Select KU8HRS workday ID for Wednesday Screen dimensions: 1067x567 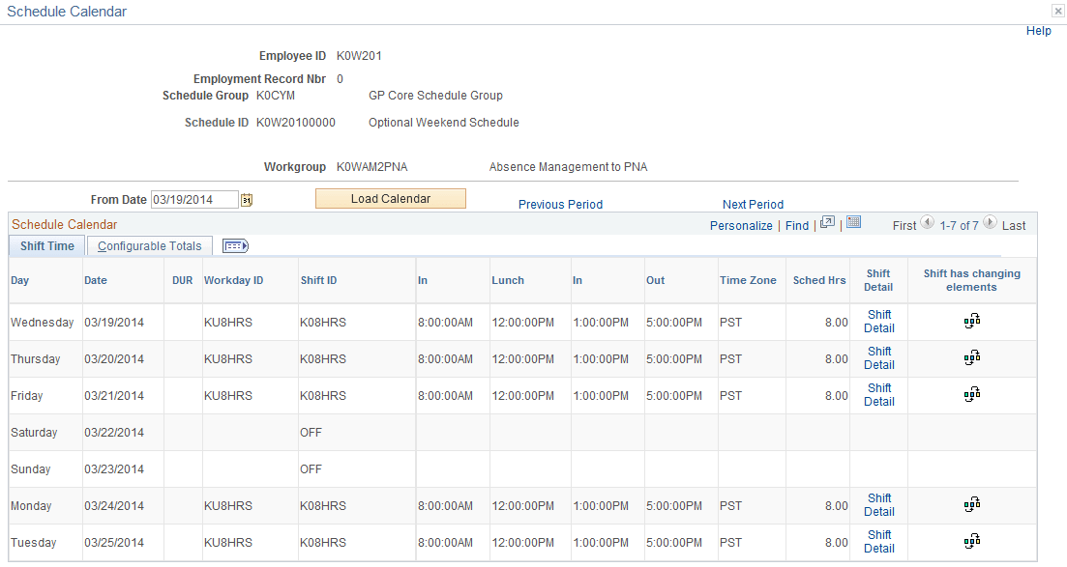(x=228, y=323)
